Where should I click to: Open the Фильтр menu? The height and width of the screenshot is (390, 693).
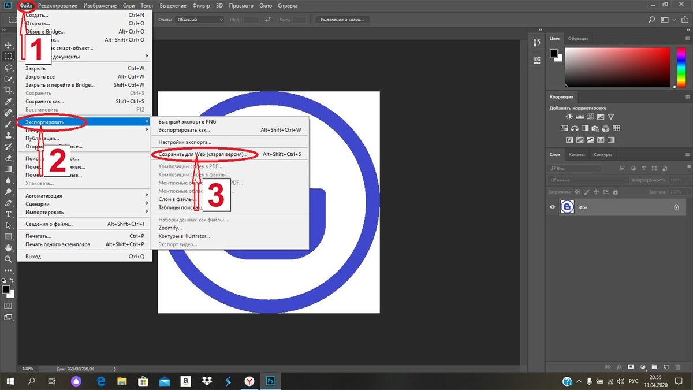tap(200, 6)
